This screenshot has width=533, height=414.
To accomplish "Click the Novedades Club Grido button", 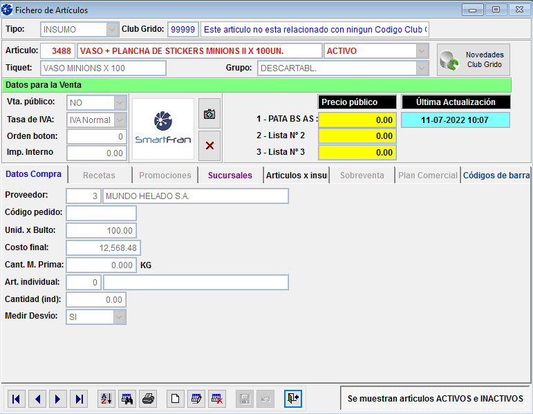I will pos(474,59).
